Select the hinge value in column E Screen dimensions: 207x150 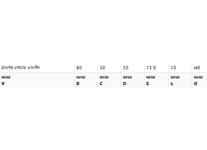coord(151,68)
